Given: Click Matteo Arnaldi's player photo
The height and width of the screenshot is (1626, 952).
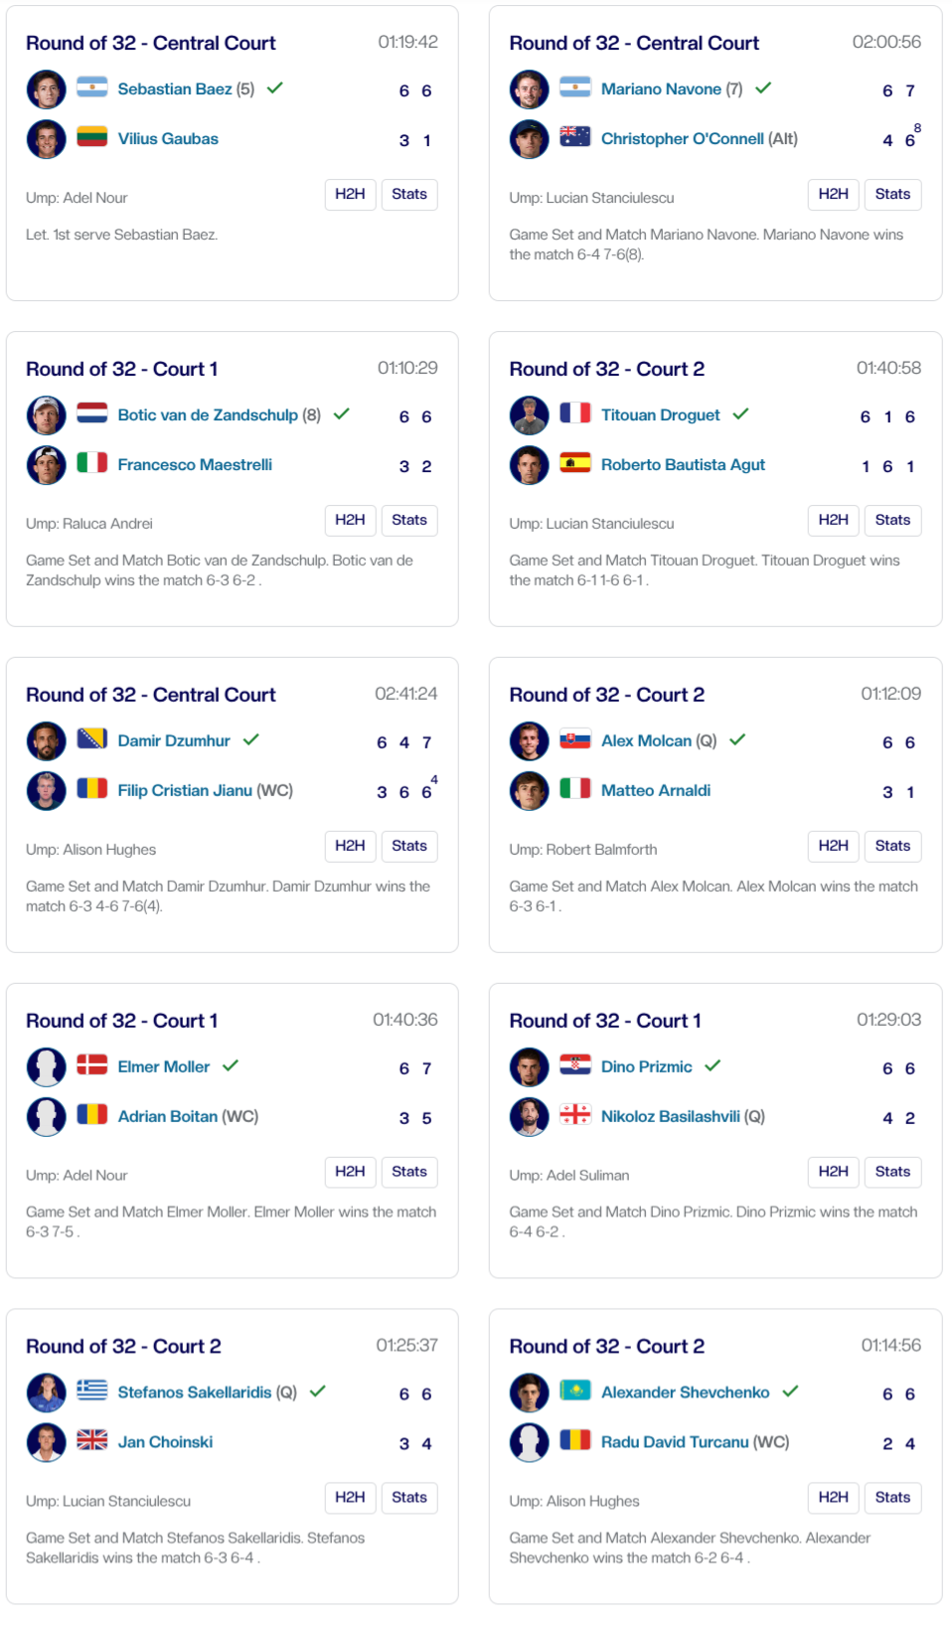Looking at the screenshot, I should (x=529, y=791).
